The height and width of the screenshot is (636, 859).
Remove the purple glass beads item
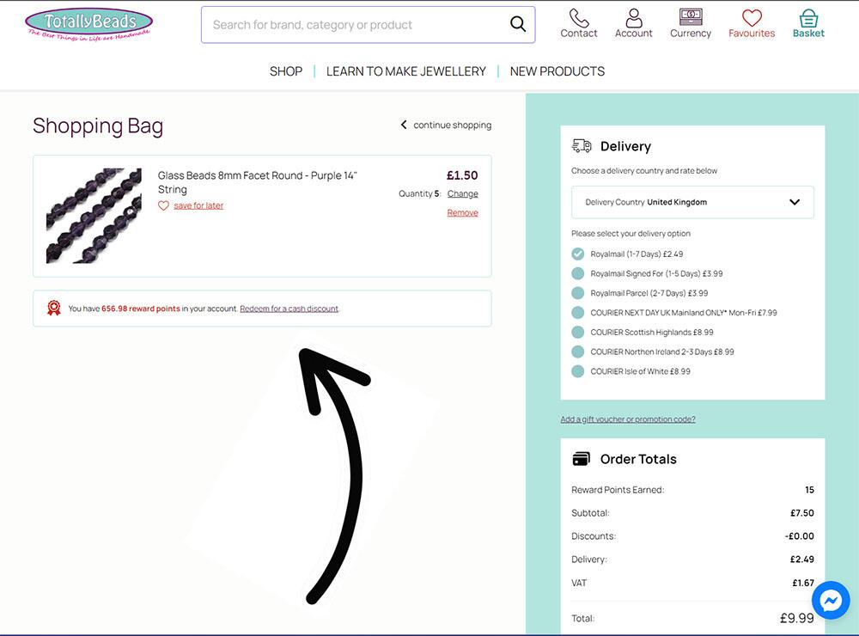pyautogui.click(x=462, y=213)
